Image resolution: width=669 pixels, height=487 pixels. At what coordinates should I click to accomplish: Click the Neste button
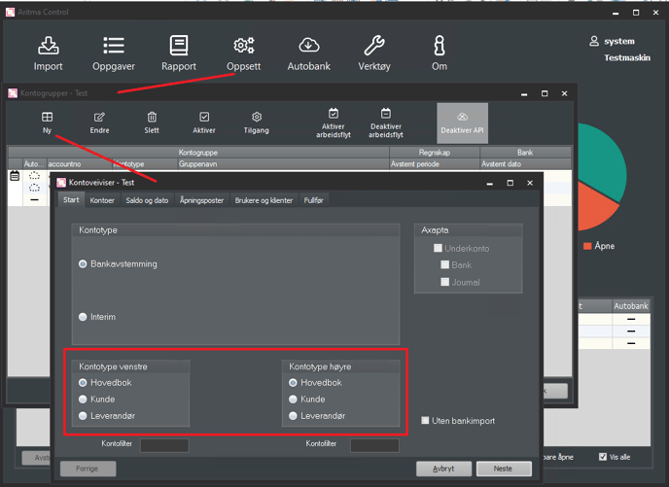pos(503,469)
